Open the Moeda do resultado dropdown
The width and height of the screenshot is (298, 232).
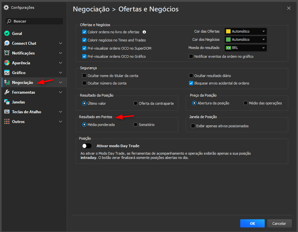tap(245, 47)
